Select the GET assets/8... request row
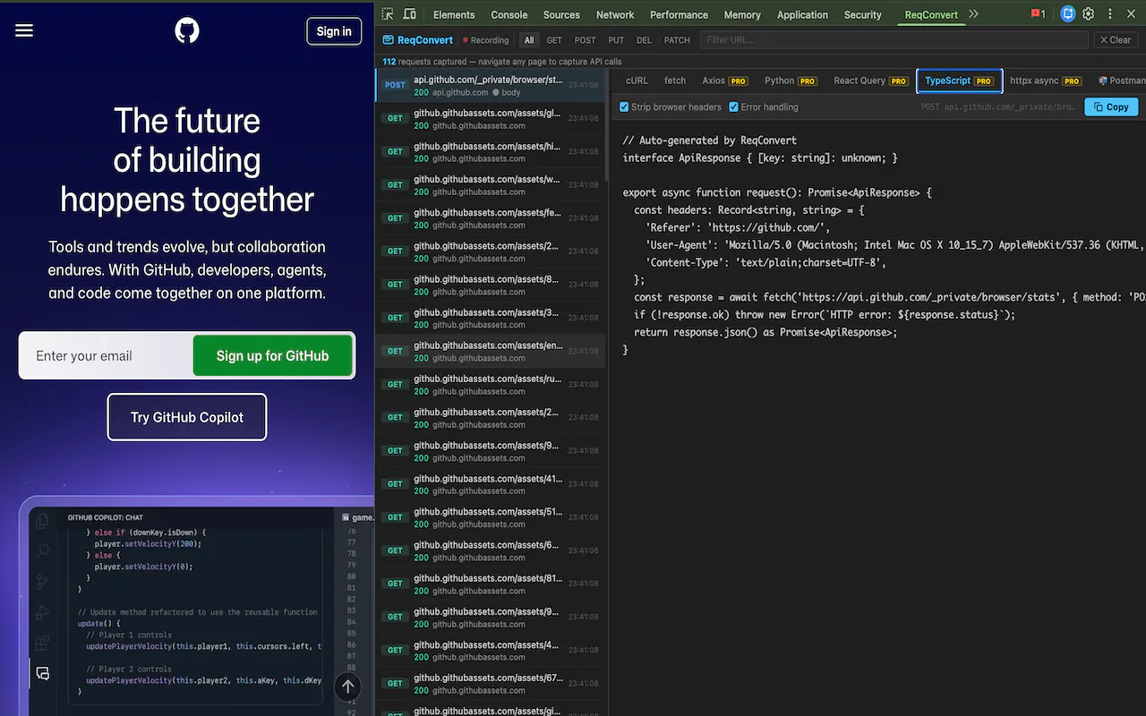Image resolution: width=1146 pixels, height=716 pixels. [x=492, y=285]
